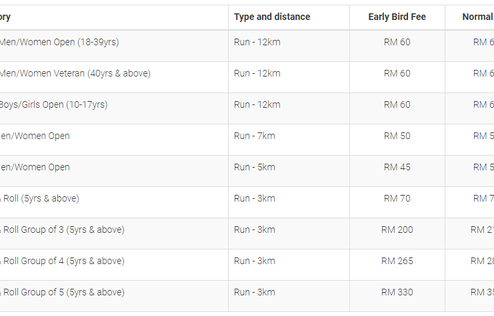This screenshot has width=494, height=316.
Task: Click RM 60 fee in Boys/Girls Open row
Action: click(397, 104)
